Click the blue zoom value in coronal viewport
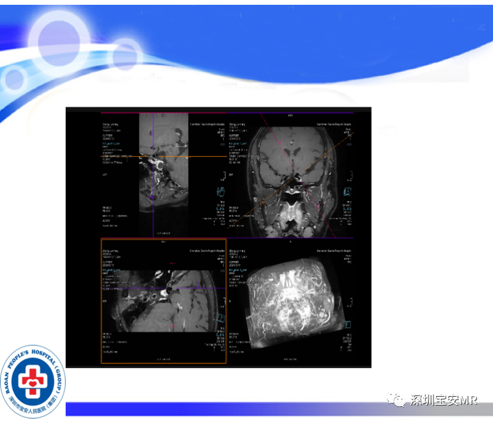 point(347,209)
